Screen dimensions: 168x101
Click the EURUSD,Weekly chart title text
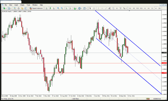pyautogui.click(x=7, y=12)
